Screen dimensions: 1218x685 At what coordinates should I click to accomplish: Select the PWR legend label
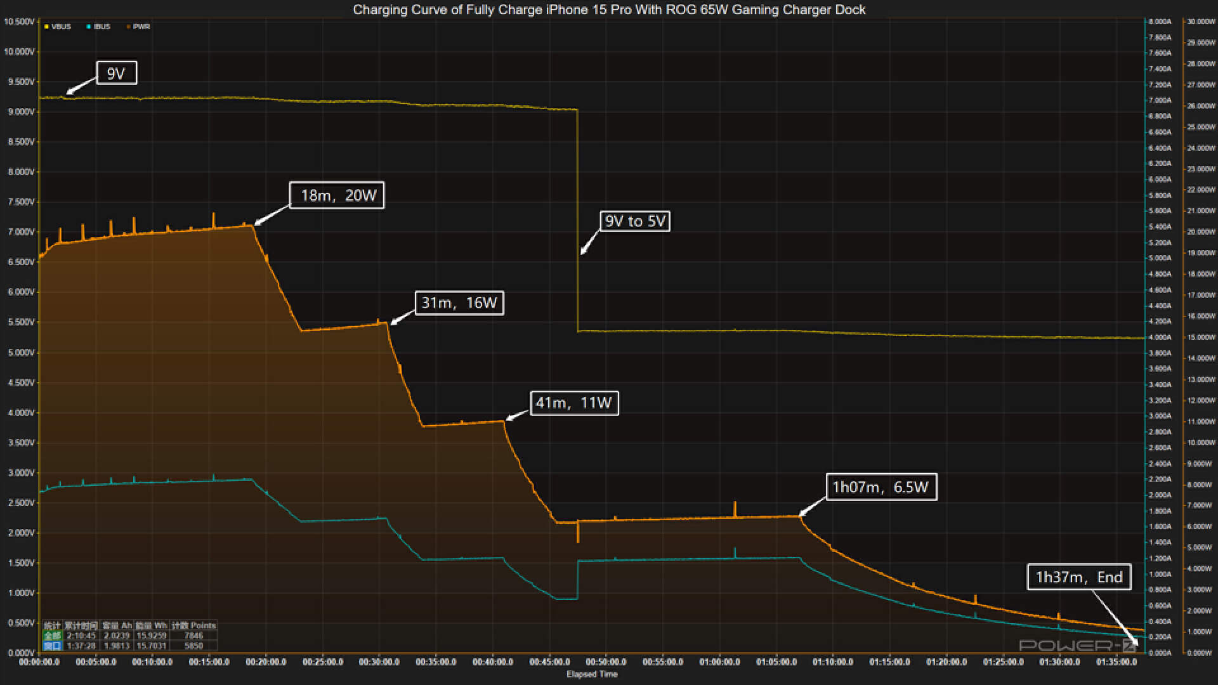point(141,27)
